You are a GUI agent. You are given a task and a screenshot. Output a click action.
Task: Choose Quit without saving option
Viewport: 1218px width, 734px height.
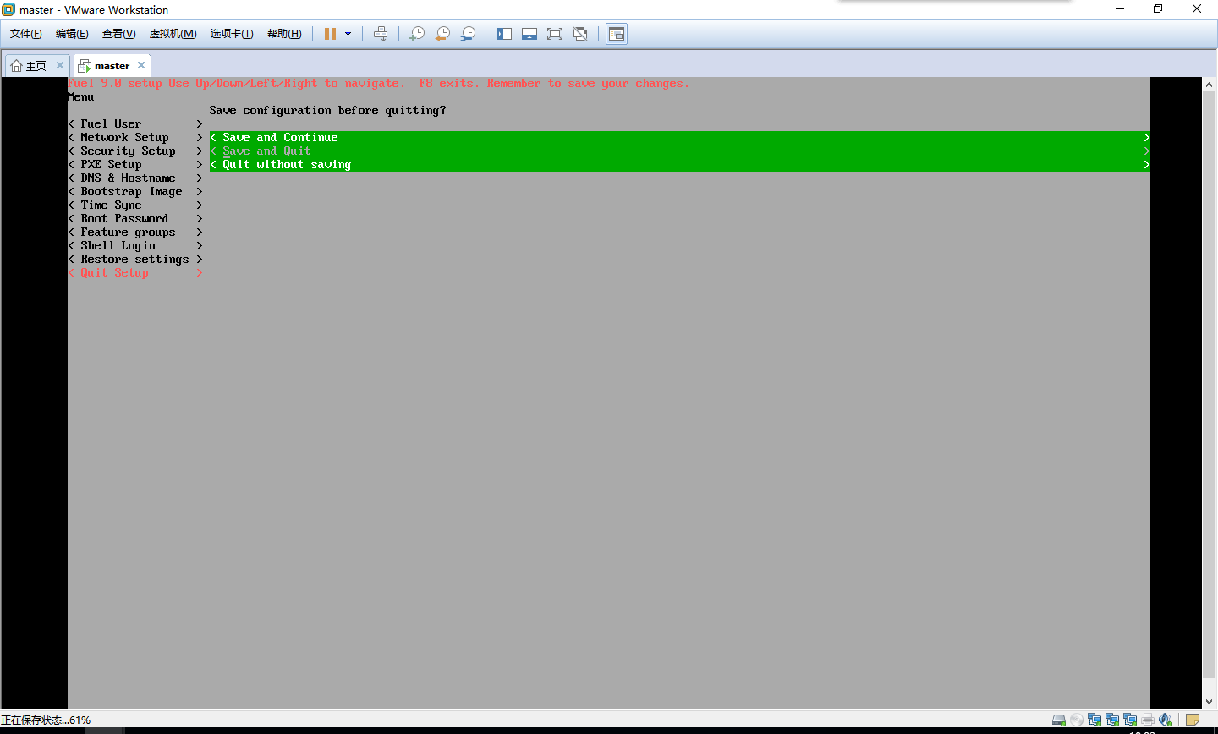(x=680, y=165)
